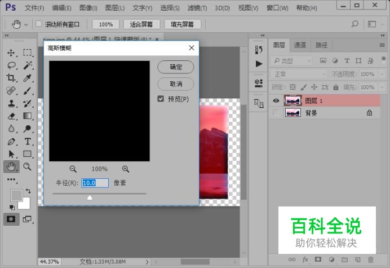Select the Eyedropper tool

click(28, 78)
